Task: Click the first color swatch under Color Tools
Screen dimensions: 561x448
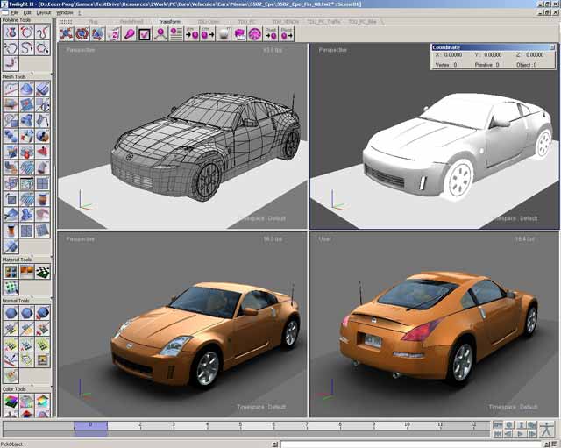Action: (x=11, y=402)
